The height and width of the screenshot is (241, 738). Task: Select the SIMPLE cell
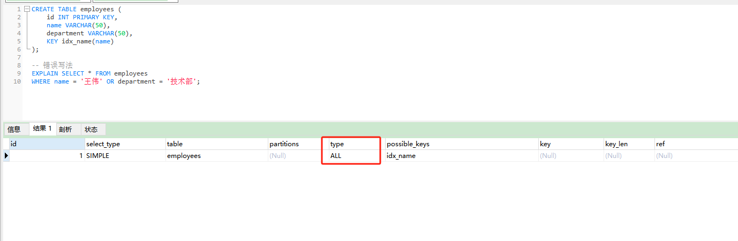pyautogui.click(x=125, y=156)
